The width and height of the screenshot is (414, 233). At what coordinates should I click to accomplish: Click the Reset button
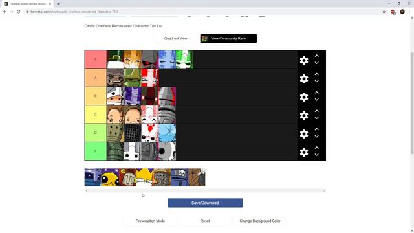pyautogui.click(x=205, y=221)
